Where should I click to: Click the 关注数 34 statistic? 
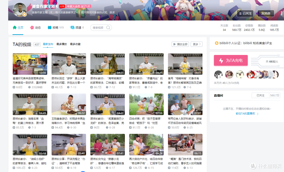coord(224,28)
